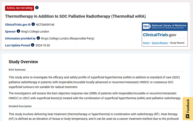Show info for Information provided by
The image size is (193, 121).
tap(38, 38)
